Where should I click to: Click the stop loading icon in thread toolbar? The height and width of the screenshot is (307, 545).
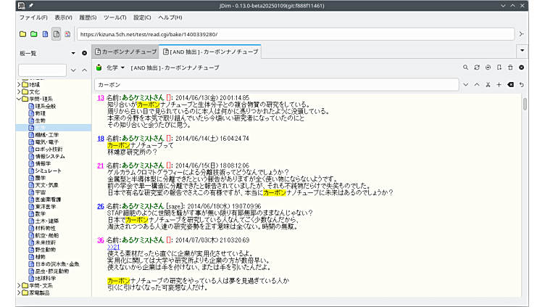click(x=488, y=67)
